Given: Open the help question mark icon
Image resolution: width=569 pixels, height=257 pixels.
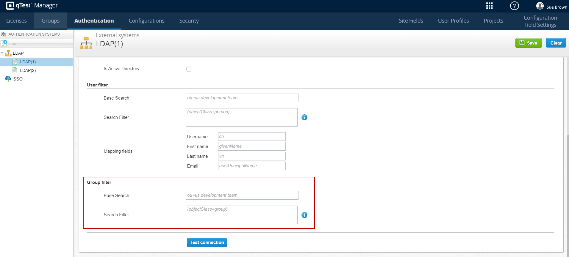Looking at the screenshot, I should click(514, 6).
